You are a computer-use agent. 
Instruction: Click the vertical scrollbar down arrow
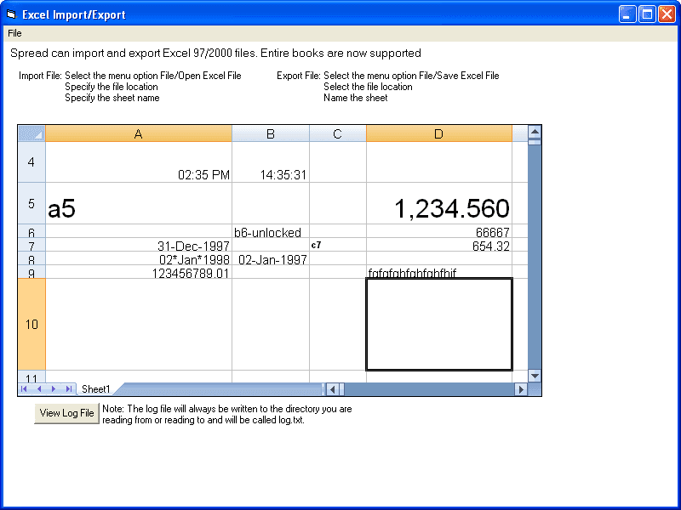535,376
